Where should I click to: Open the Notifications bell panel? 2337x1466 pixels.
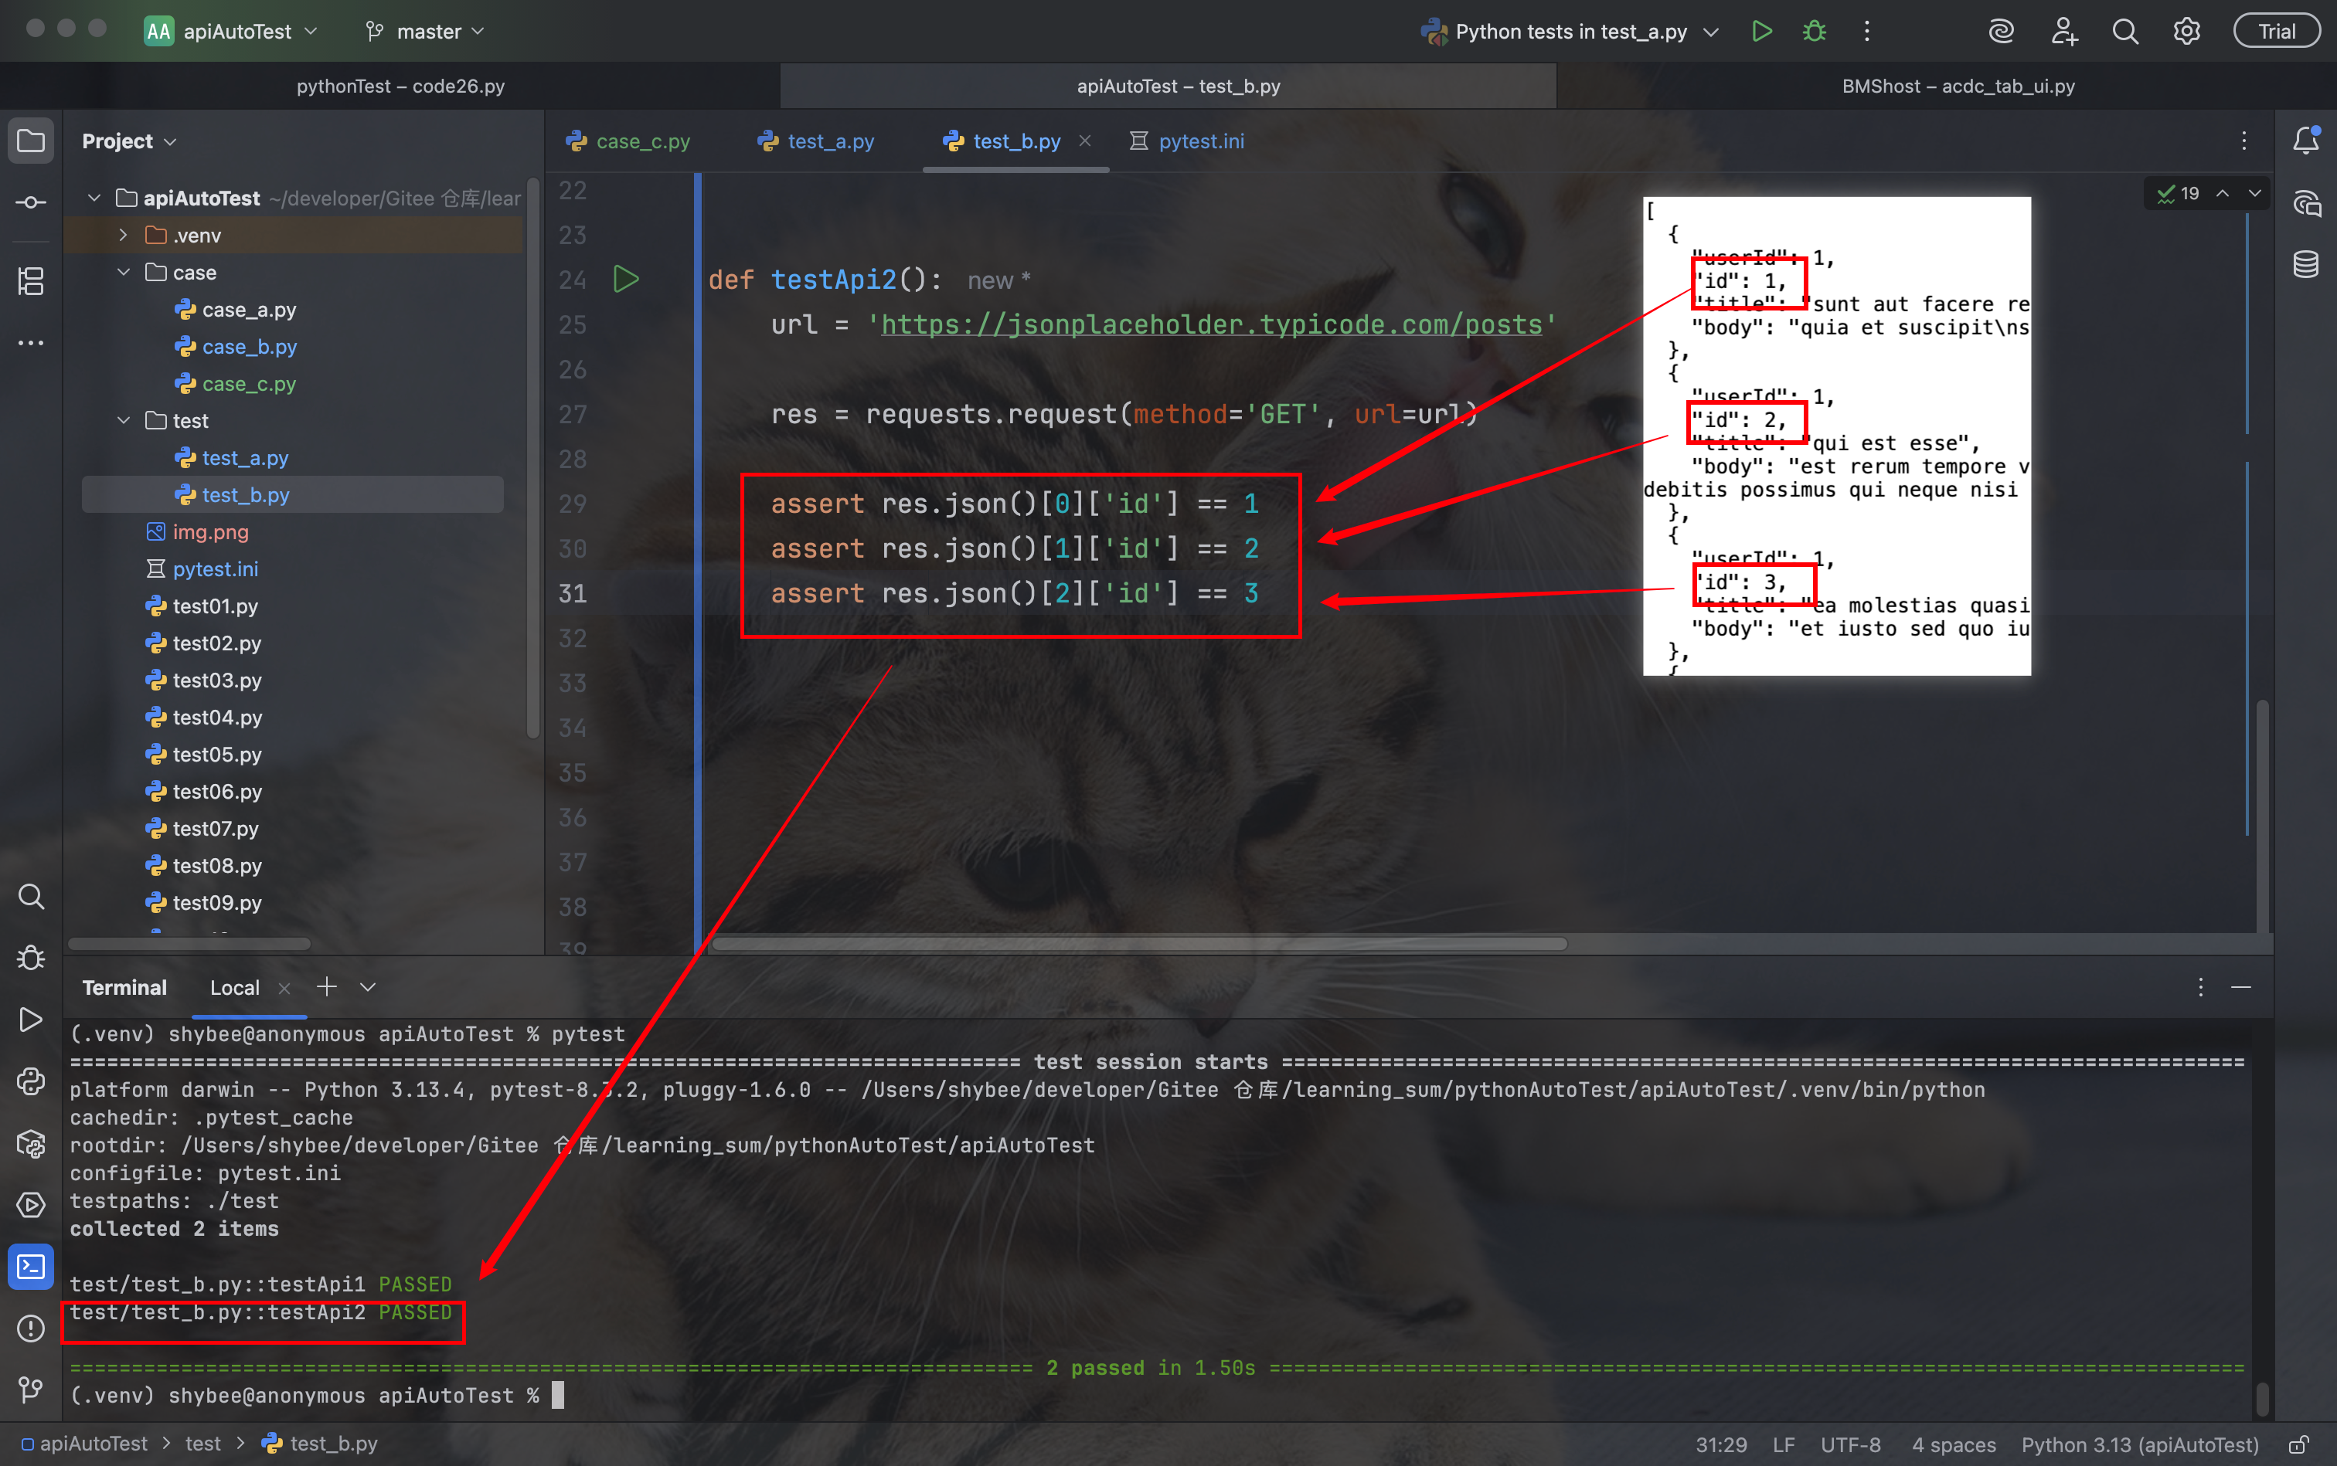click(2306, 141)
